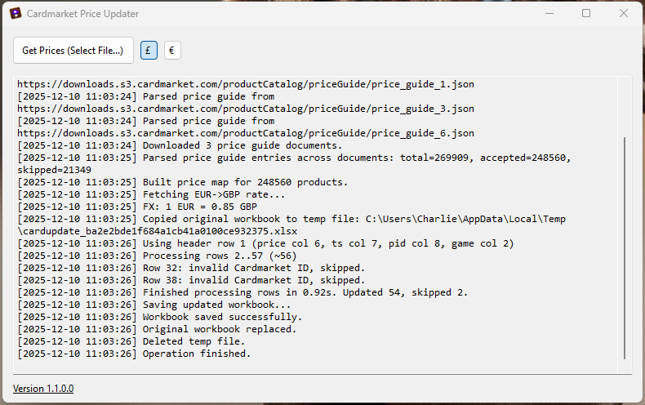
Task: Click the Cardmarket Price Updater app icon
Action: coord(15,14)
